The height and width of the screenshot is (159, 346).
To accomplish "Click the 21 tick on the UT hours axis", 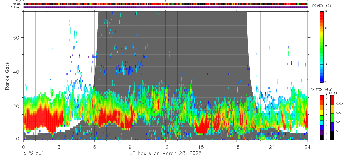I will pyautogui.click(x=272, y=147).
